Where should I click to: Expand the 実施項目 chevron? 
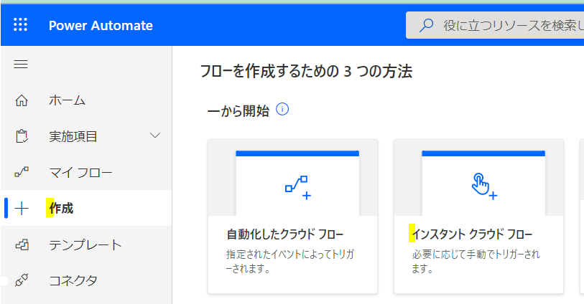point(154,136)
